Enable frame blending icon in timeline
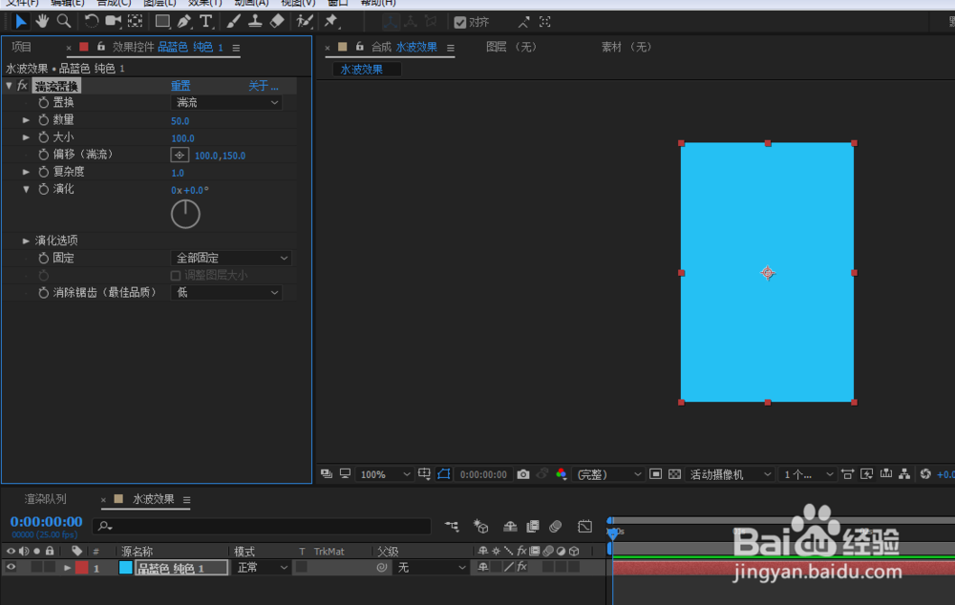 [x=533, y=526]
